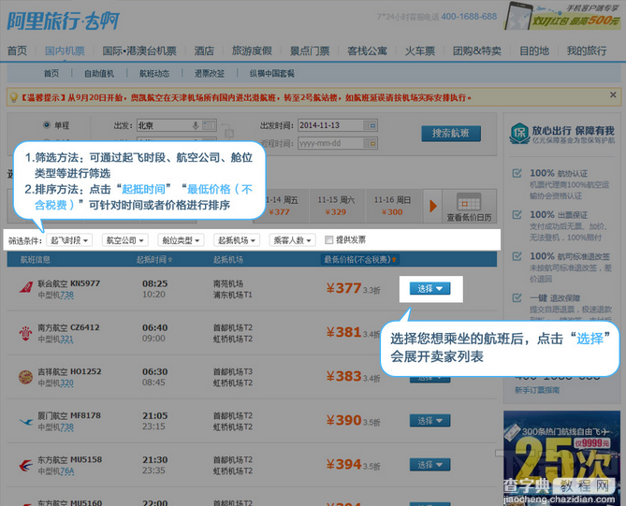The height and width of the screenshot is (506, 626).
Task: Click the 联合航空 airline logo
Action: 26,288
